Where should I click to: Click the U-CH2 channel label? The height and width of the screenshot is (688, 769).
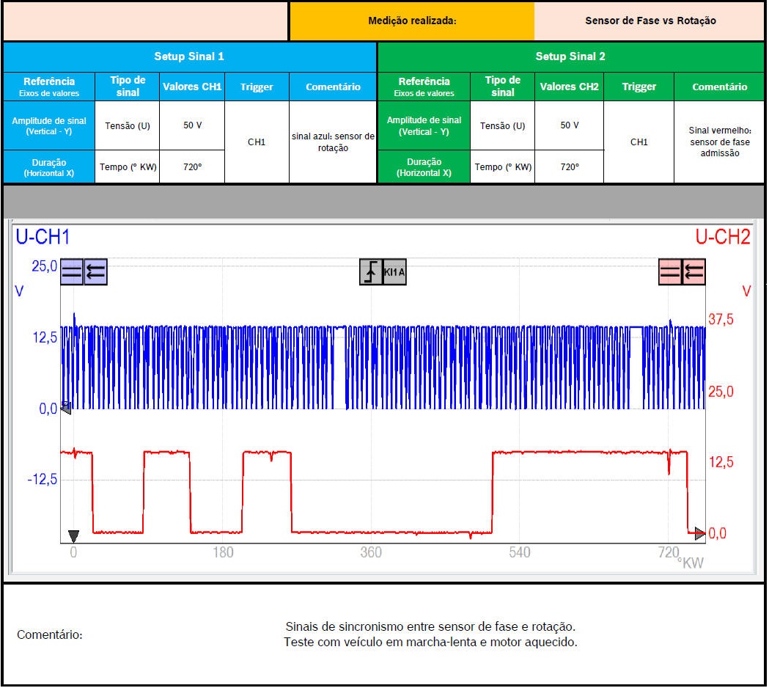[x=722, y=237]
